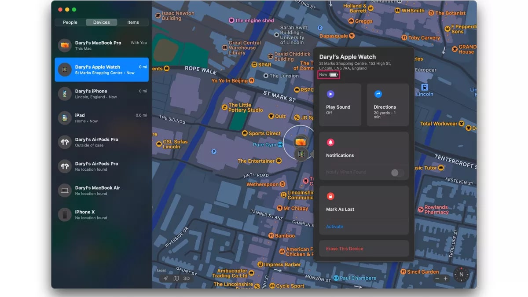Viewport: 528px width, 297px height.
Task: Click Wetherspoon restaurant pin icon
Action: coord(283,184)
